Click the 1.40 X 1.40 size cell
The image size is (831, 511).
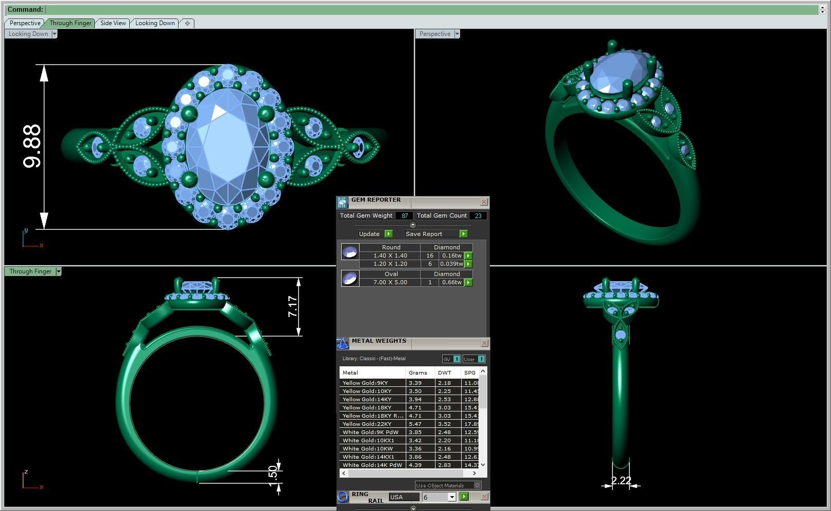(x=390, y=256)
